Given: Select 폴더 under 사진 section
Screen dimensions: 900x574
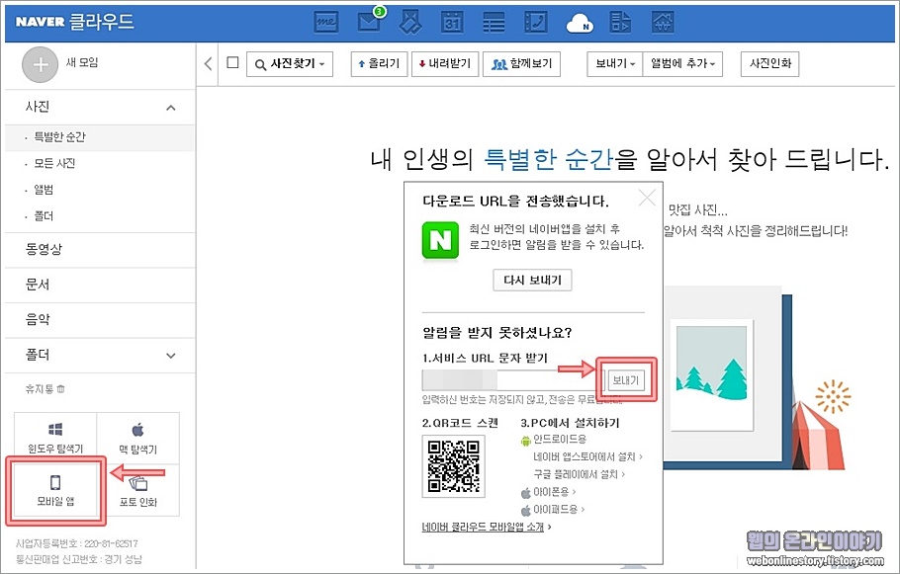Looking at the screenshot, I should [44, 216].
